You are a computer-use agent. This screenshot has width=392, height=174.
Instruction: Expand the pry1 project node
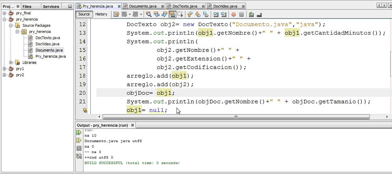click(4, 69)
